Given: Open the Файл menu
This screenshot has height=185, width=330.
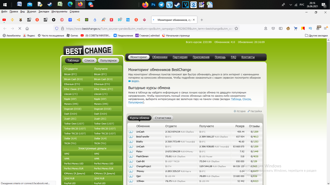Looking at the screenshot, I should [x=4, y=12].
